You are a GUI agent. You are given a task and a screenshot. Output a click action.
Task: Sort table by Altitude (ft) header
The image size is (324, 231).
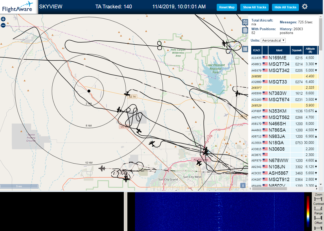click(x=310, y=50)
